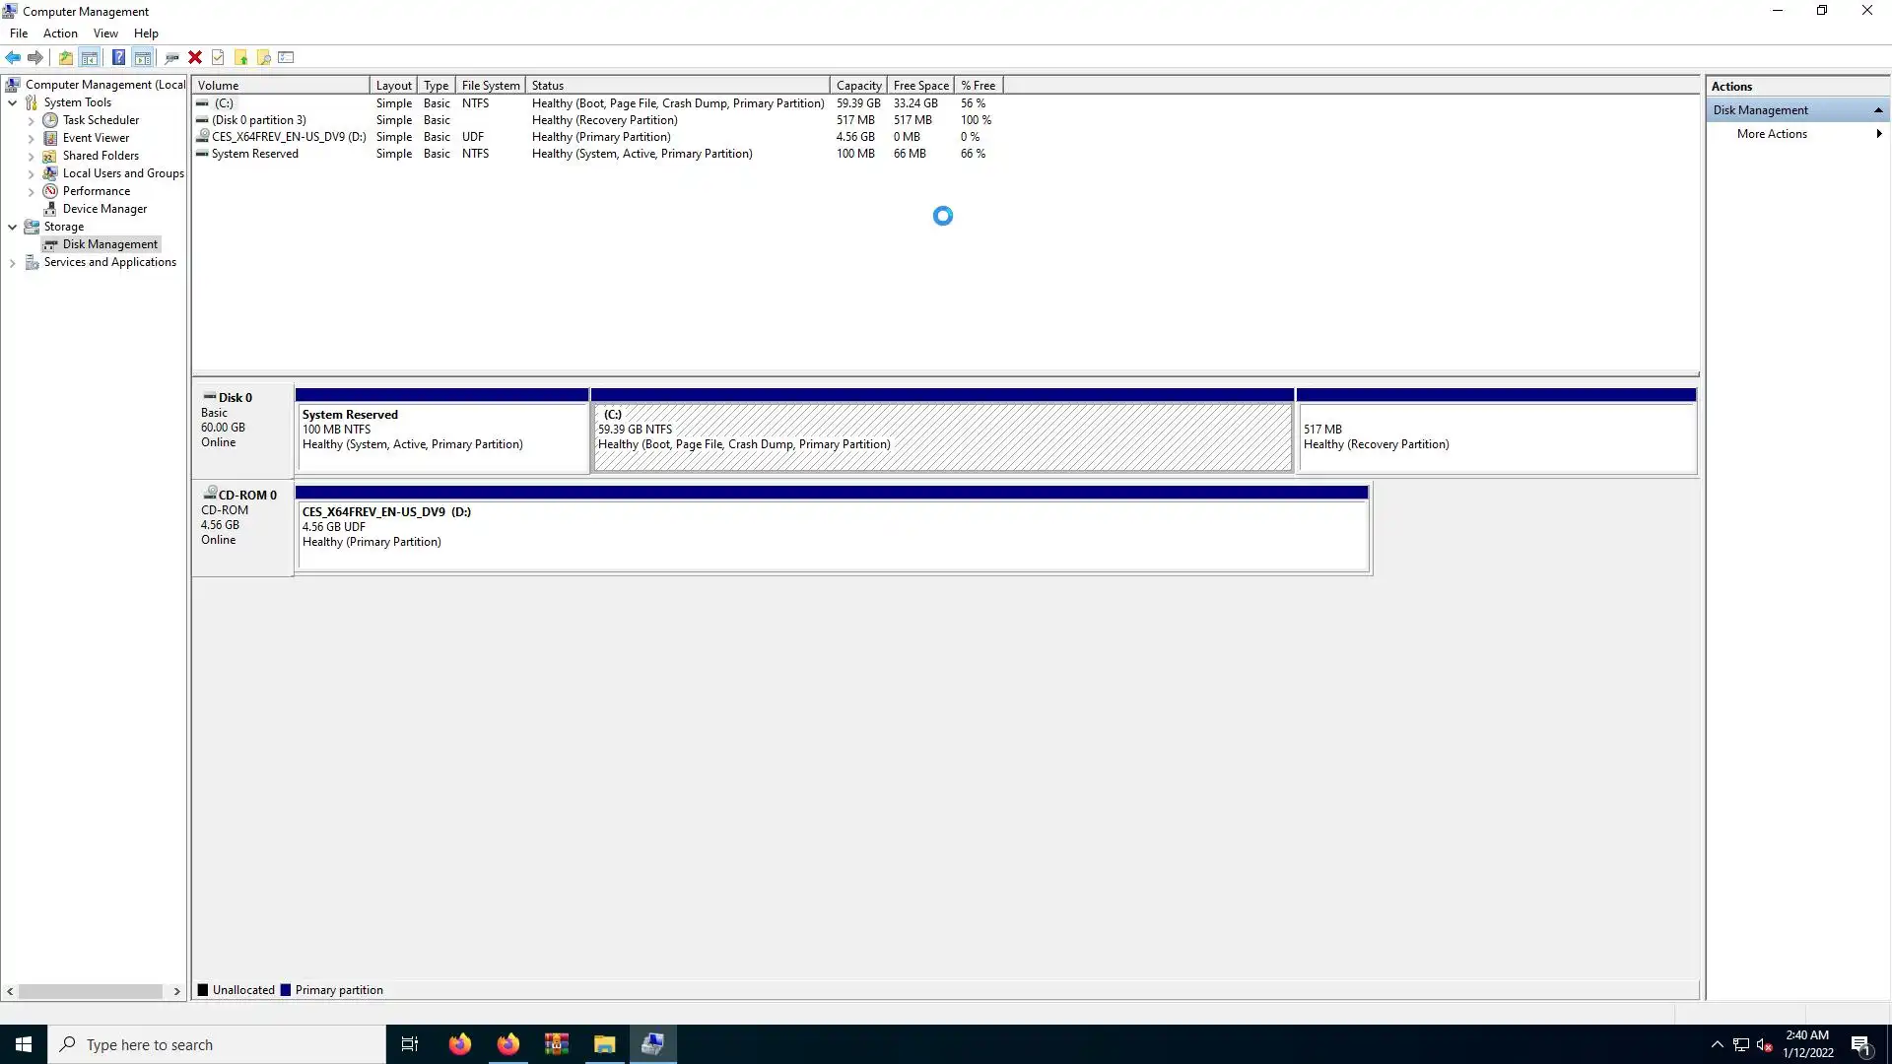Screen dimensions: 1892x1064
Task: Collapse the Disk Management actions section arrow
Action: [1878, 110]
